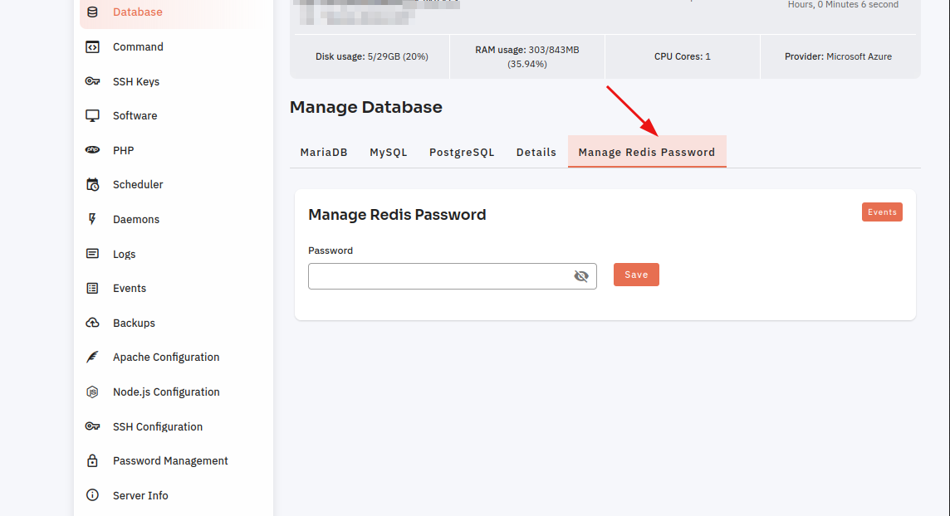The width and height of the screenshot is (950, 516).
Task: Click the Daemons lightning bolt icon
Action: click(92, 219)
